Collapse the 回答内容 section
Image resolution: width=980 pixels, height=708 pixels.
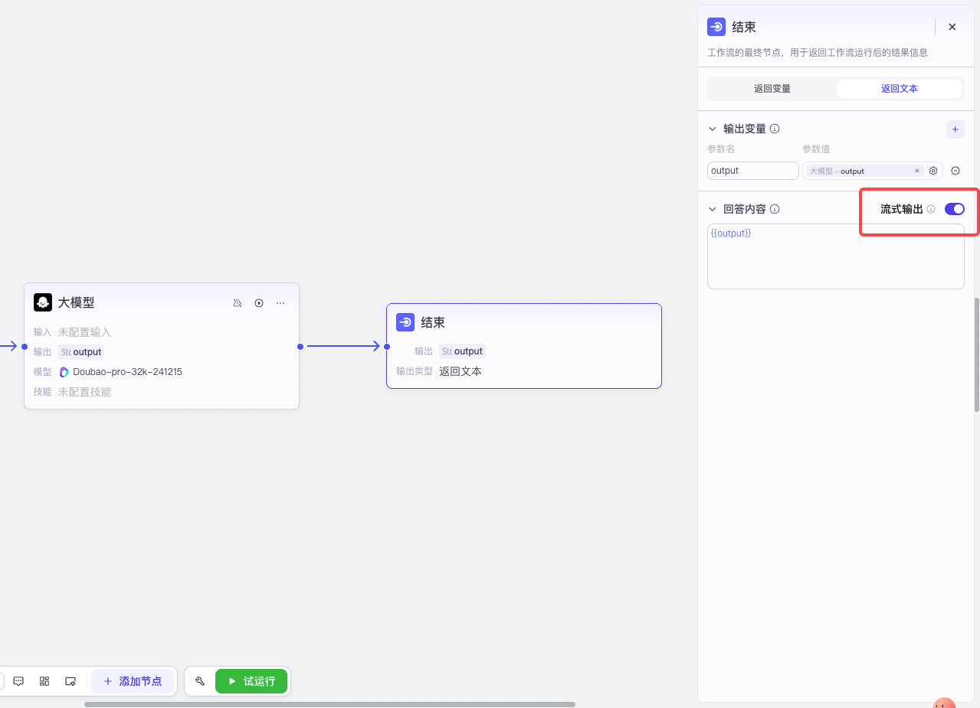click(713, 209)
